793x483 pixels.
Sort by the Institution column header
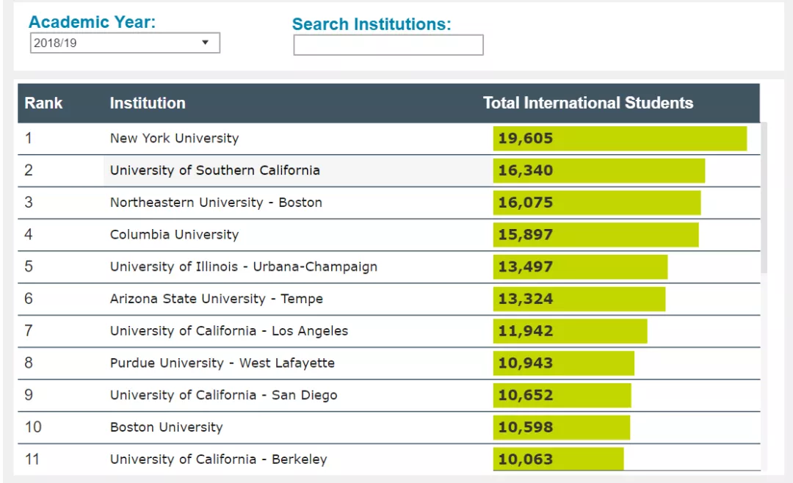(x=148, y=103)
